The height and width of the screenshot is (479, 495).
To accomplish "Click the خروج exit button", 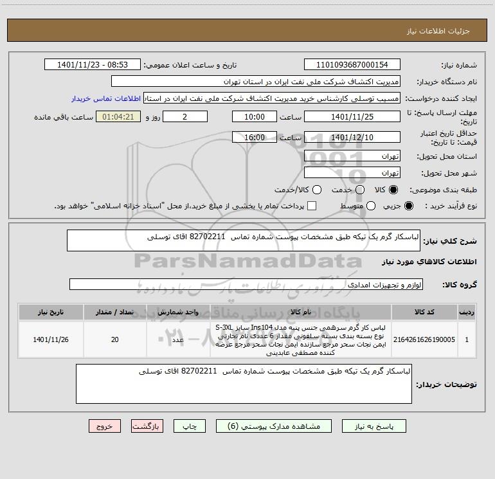I will pos(105,426).
